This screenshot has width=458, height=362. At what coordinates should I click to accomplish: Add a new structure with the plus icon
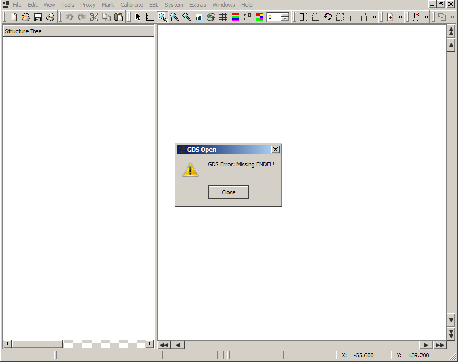[x=390, y=17]
